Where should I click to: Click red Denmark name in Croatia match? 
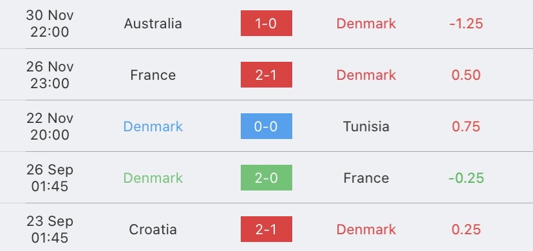[x=366, y=230]
